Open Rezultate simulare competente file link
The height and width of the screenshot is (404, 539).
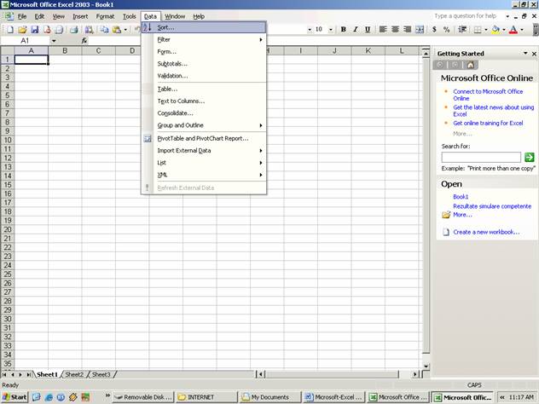[x=492, y=206]
